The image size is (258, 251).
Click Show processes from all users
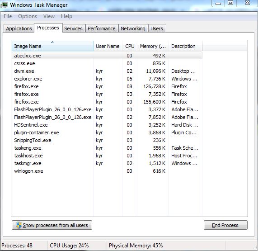coord(52,225)
